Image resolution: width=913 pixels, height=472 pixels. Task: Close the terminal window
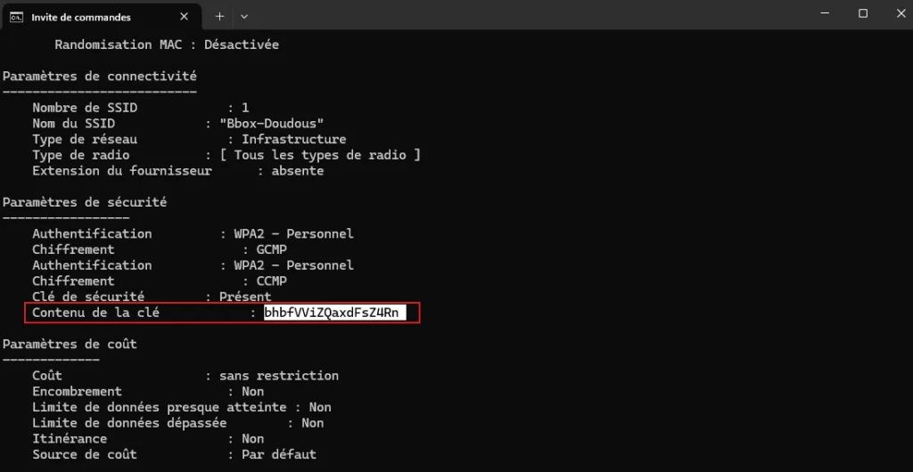[901, 13]
